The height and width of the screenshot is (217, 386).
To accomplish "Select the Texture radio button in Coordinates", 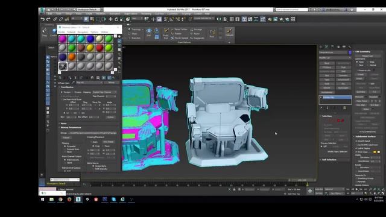I will click(62, 92).
